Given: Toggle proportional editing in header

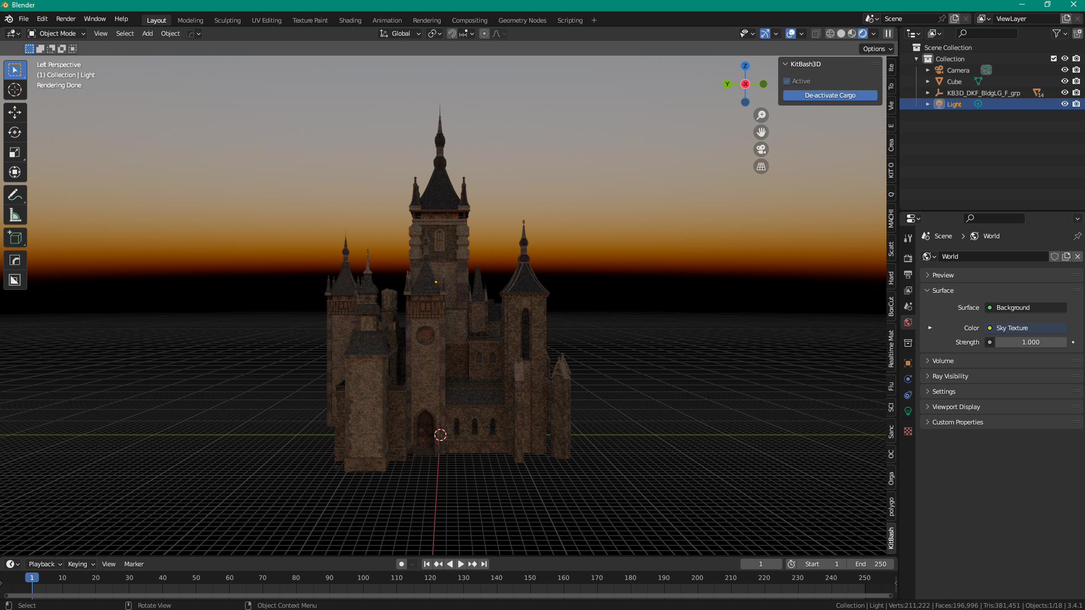Looking at the screenshot, I should pyautogui.click(x=484, y=33).
